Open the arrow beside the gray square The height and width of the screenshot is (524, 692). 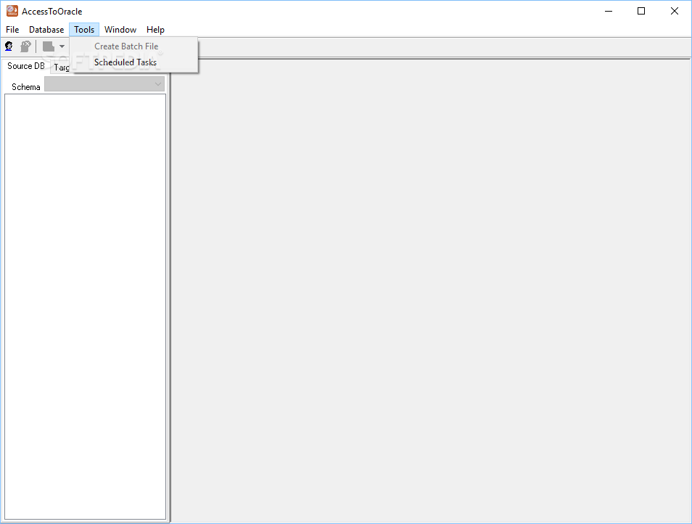(62, 46)
